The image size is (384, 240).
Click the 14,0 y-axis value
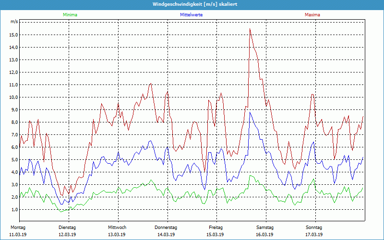click(13, 47)
